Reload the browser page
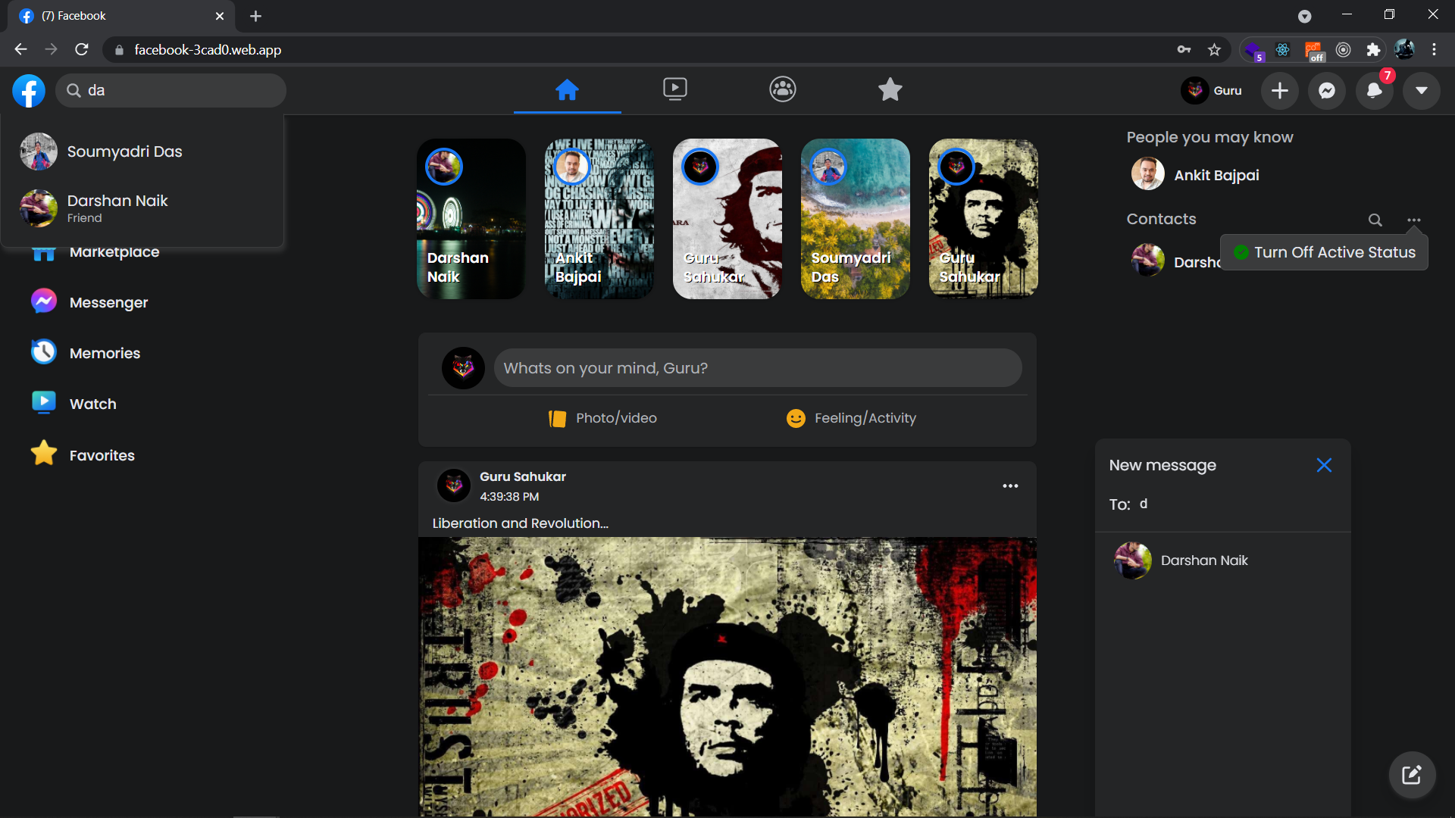 82,50
